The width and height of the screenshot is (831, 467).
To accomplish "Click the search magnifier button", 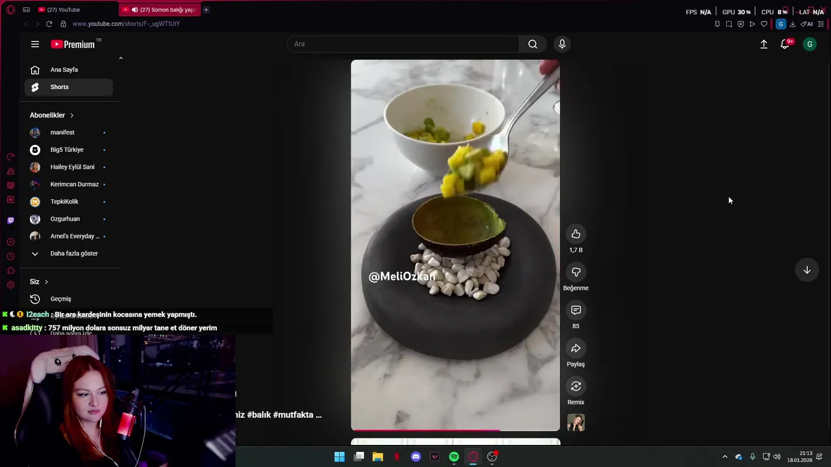I will (x=532, y=44).
